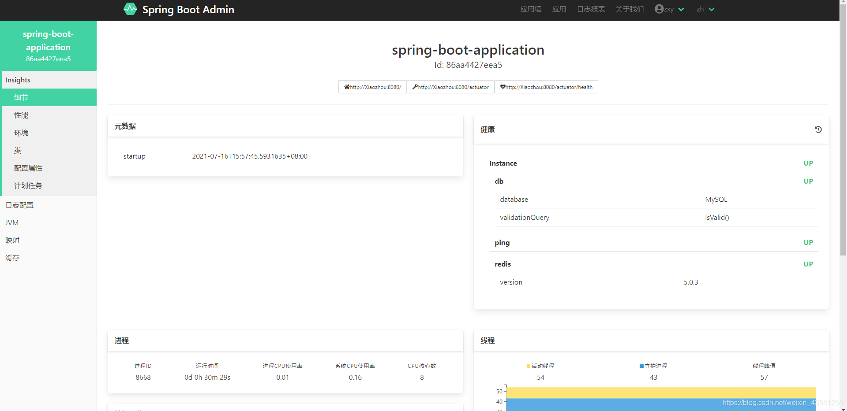
Task: Open 配置属性 in the sidebar
Action: coord(49,168)
